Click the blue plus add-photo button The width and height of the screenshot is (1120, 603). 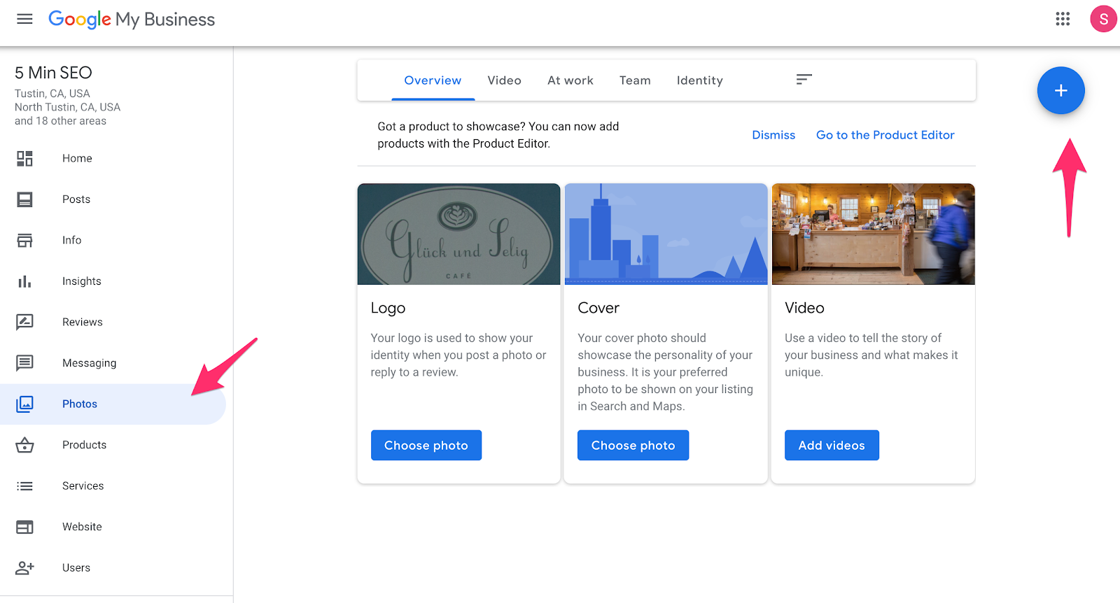point(1060,90)
